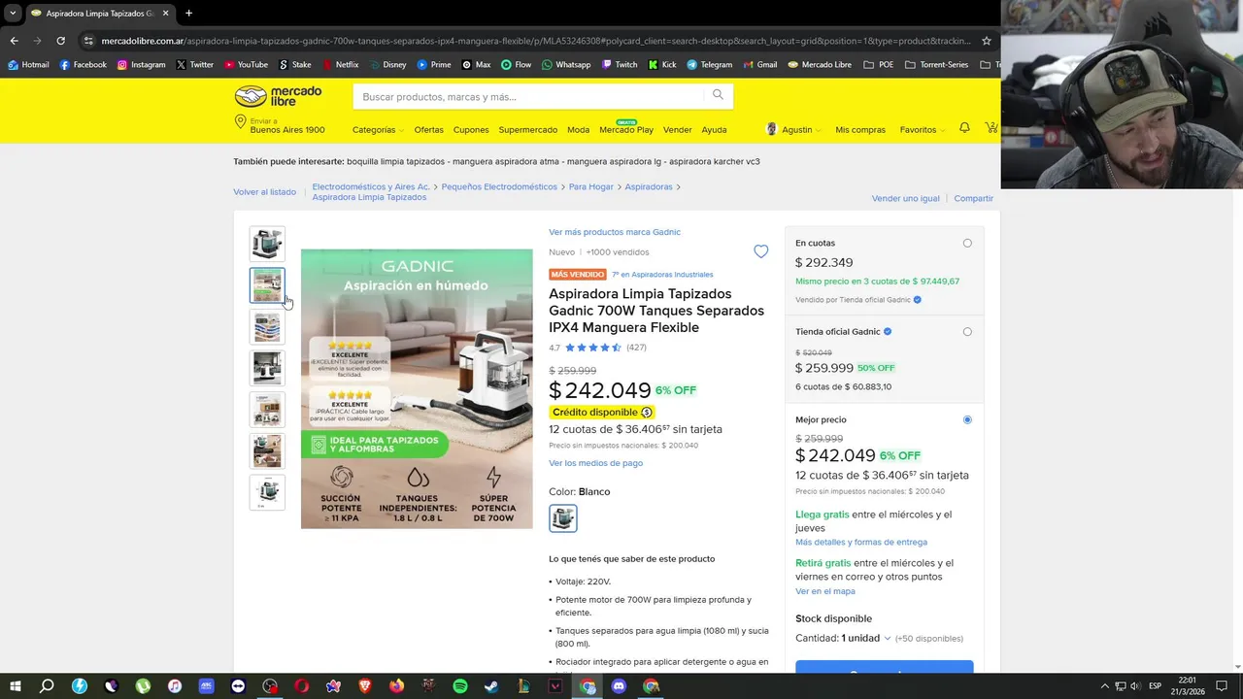Open 'Ver en el mapa' link
This screenshot has height=699, width=1243.
pos(825,591)
